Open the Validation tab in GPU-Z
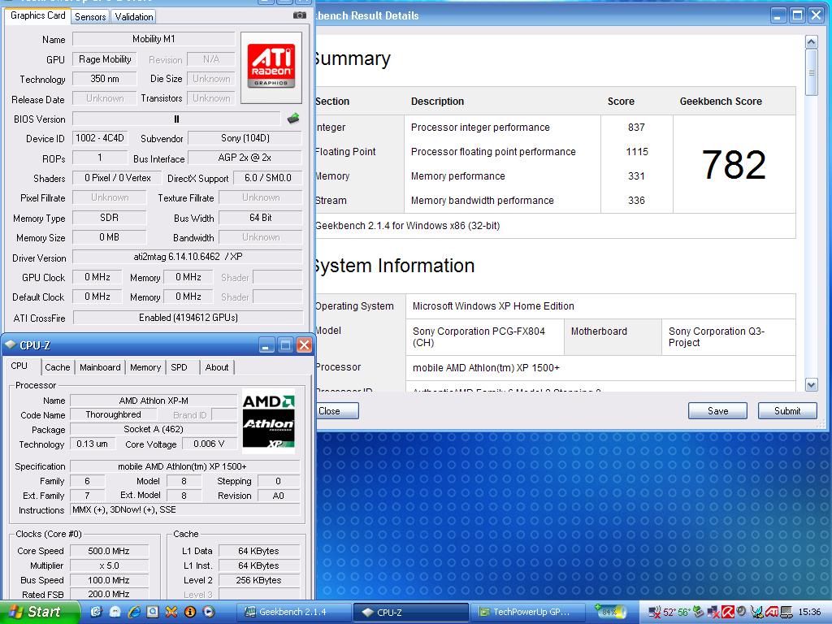This screenshot has width=832, height=624. (x=134, y=16)
